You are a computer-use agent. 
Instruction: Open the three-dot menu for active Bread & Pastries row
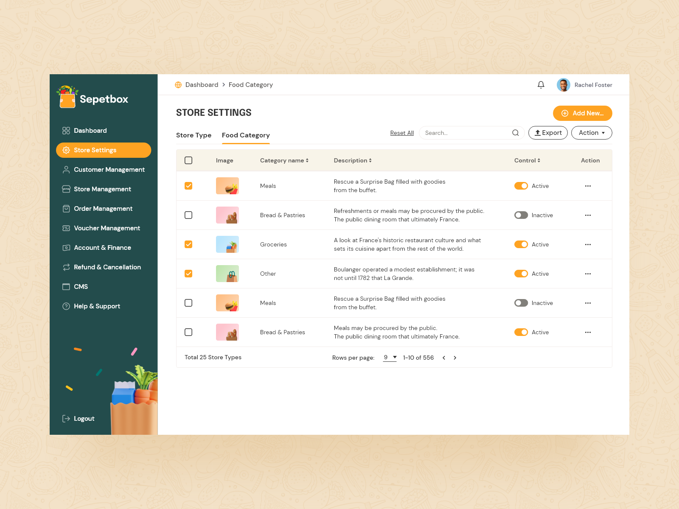pyautogui.click(x=588, y=332)
